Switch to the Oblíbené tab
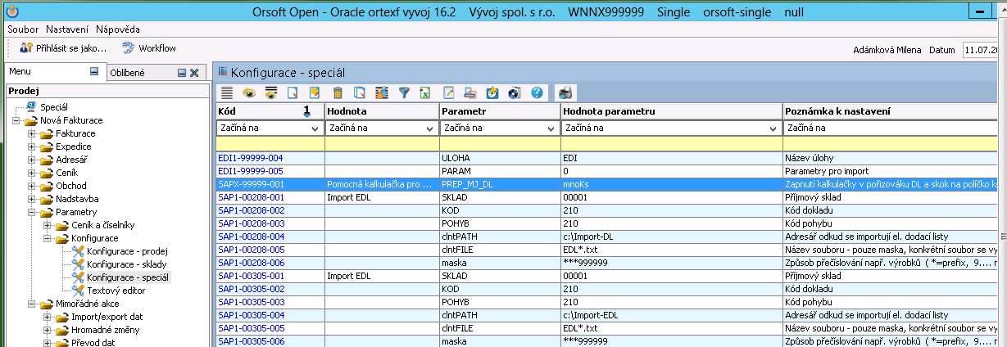Screen dimensions: 1007x347 127,73
